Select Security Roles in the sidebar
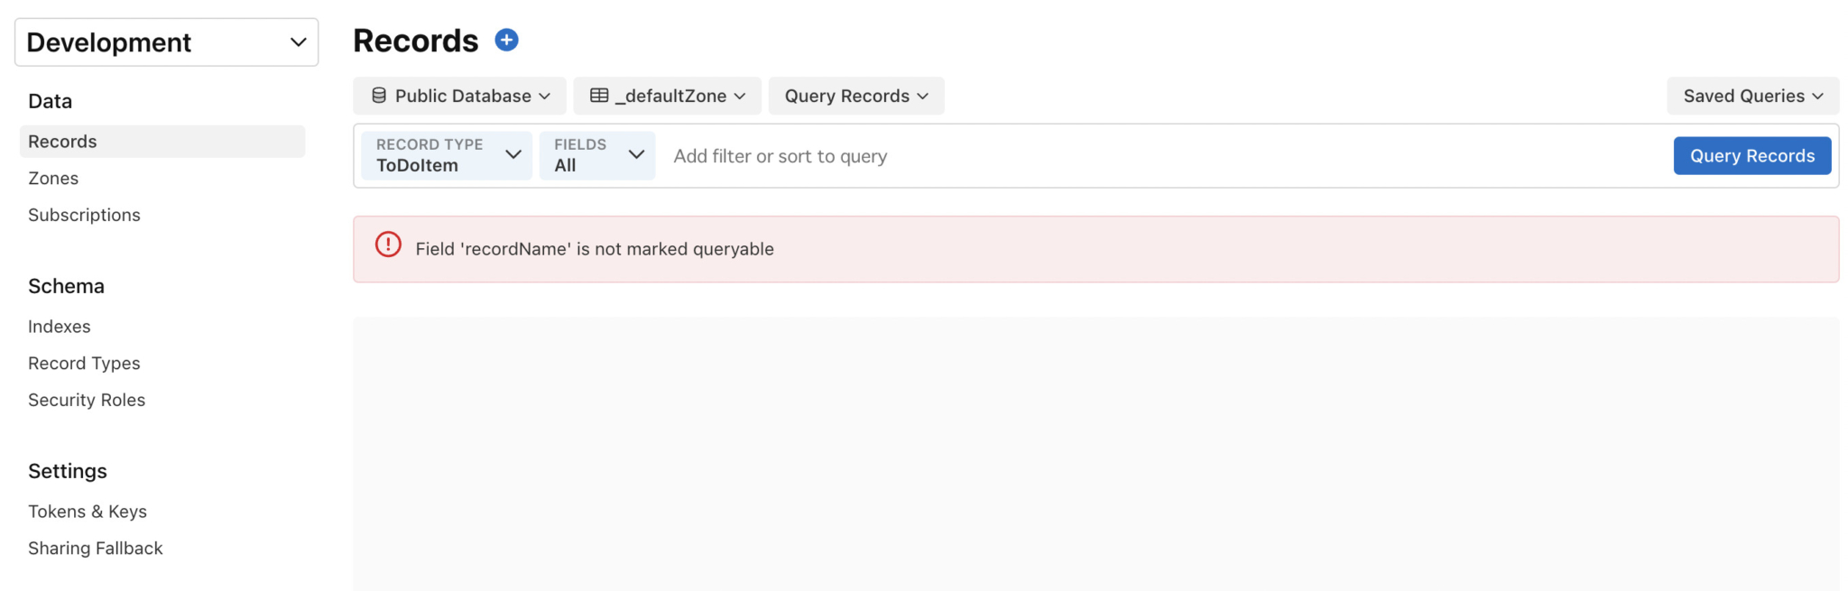Image resolution: width=1848 pixels, height=591 pixels. tap(87, 400)
